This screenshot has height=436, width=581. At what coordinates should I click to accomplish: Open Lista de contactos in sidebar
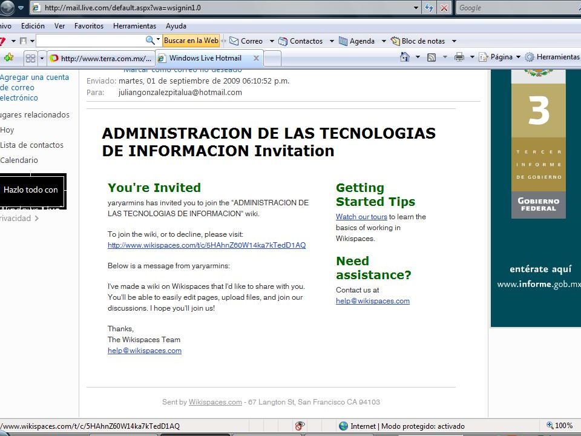coord(32,145)
